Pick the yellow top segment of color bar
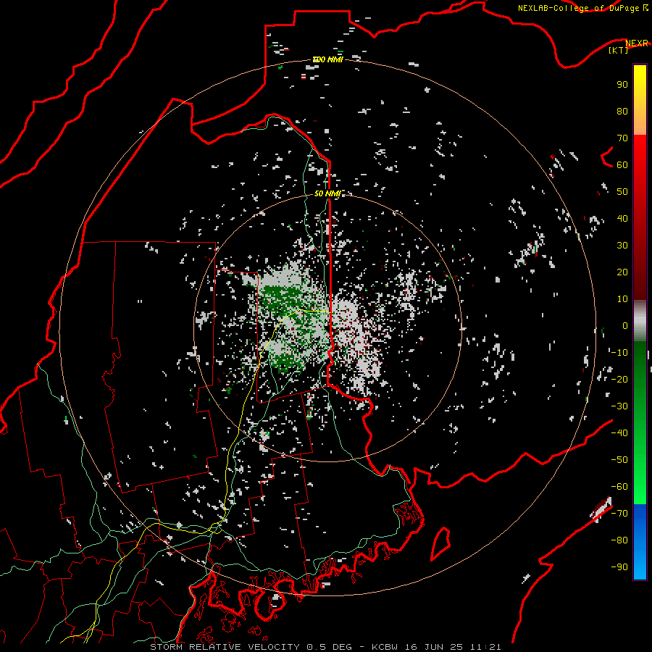652x652 pixels. 640,100
